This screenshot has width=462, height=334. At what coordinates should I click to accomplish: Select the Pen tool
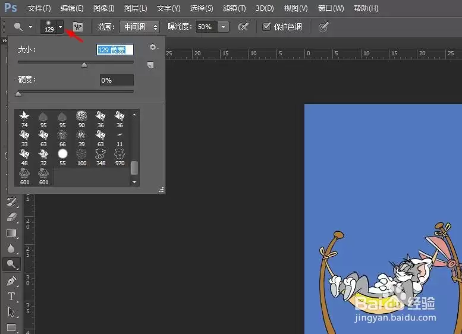11,281
